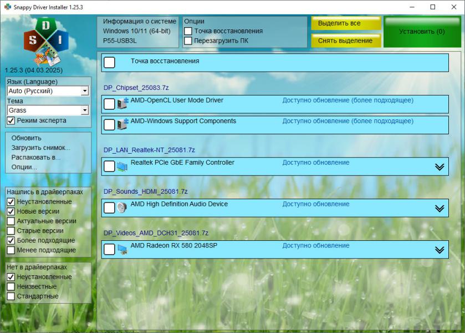Toggle the Перезагрузить ПК checkbox
Screen dimensions: 465x333
click(188, 41)
